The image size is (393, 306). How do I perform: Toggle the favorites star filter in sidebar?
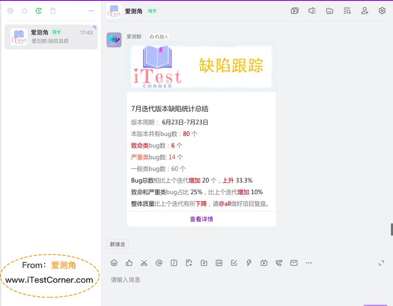tap(25, 11)
